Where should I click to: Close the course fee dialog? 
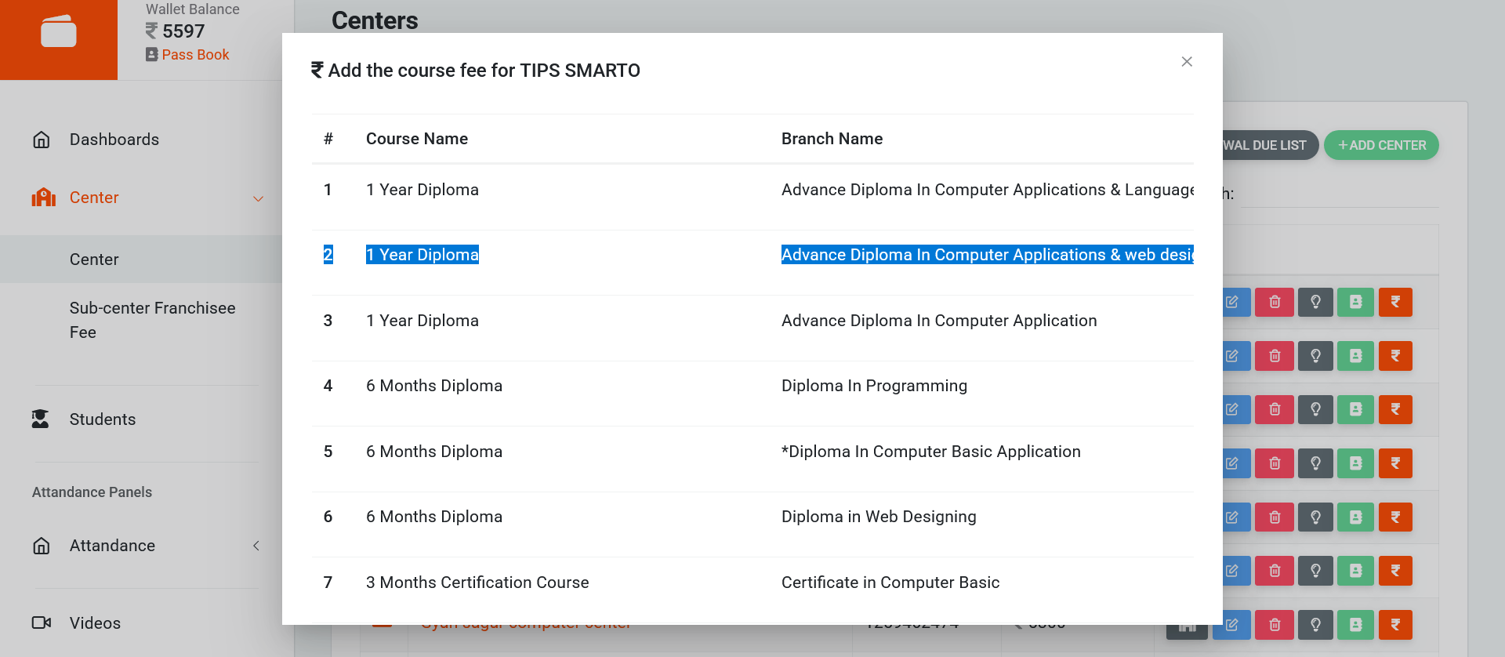(x=1187, y=62)
